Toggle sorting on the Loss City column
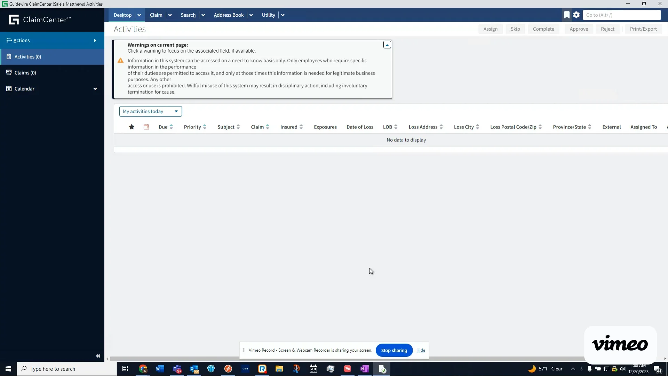 click(478, 127)
